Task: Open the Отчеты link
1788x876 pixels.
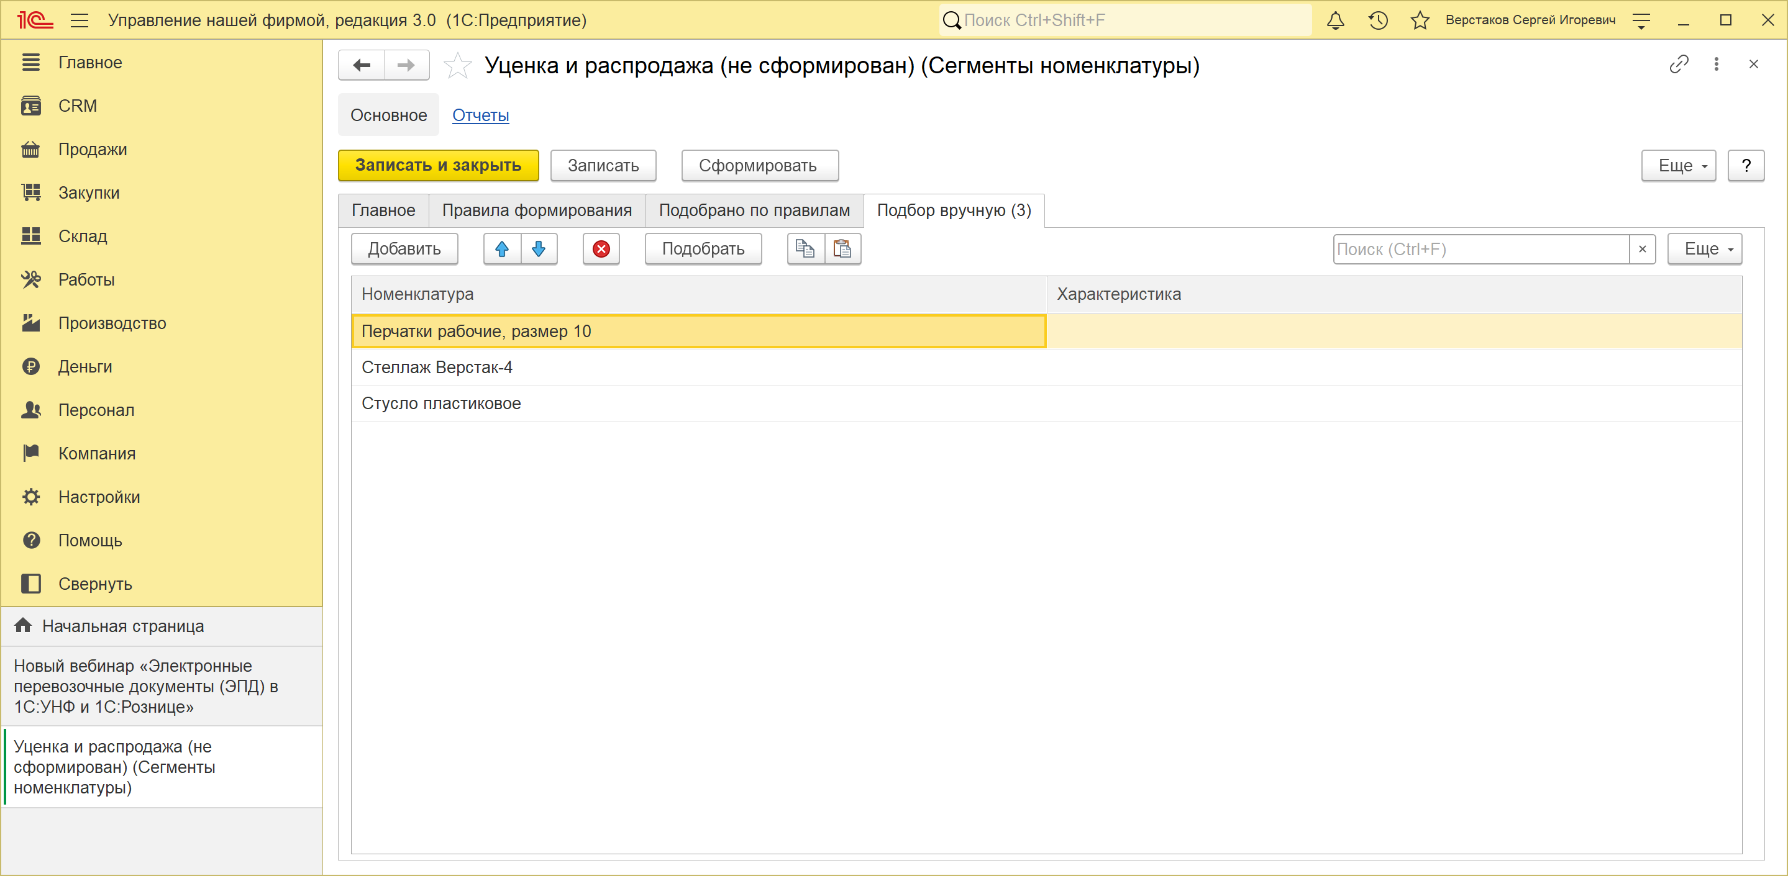Action: 480,115
